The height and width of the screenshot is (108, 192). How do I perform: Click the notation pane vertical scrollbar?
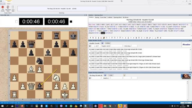pyautogui.click(x=191, y=30)
